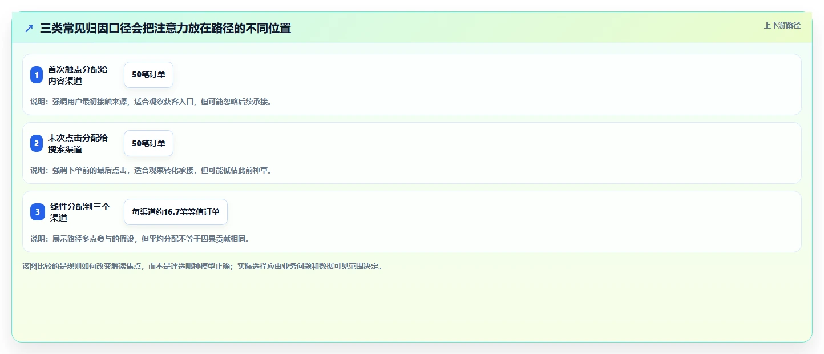Screen dimensions: 824x354
Task: Click the note about 展示路径多点参与的假设
Action: (140, 239)
